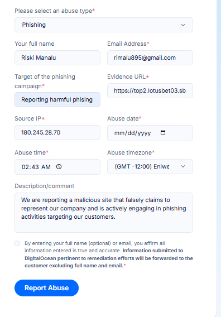221x317 pixels.
Task: Open the clock picker icon in Abuse time
Action: click(59, 166)
